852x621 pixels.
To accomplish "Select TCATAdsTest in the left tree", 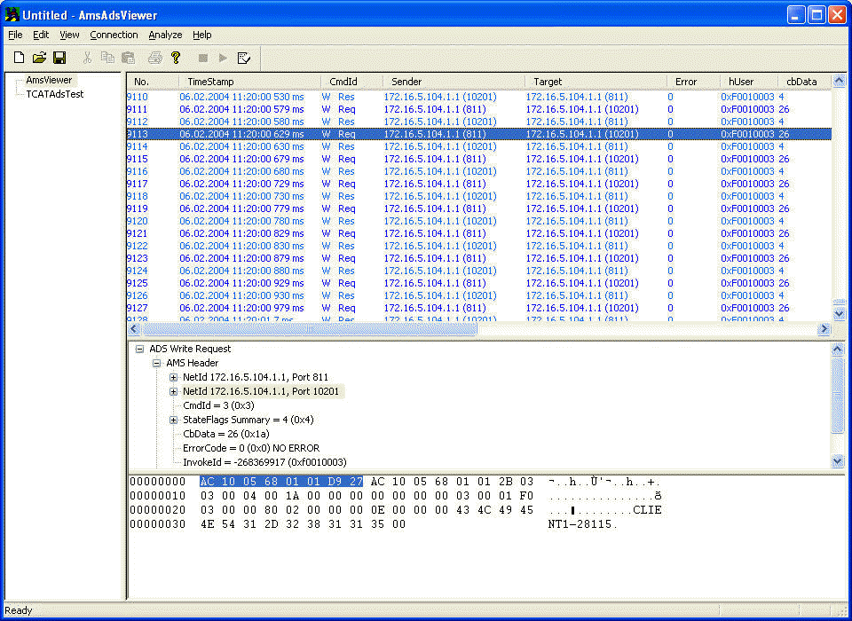I will pos(54,93).
